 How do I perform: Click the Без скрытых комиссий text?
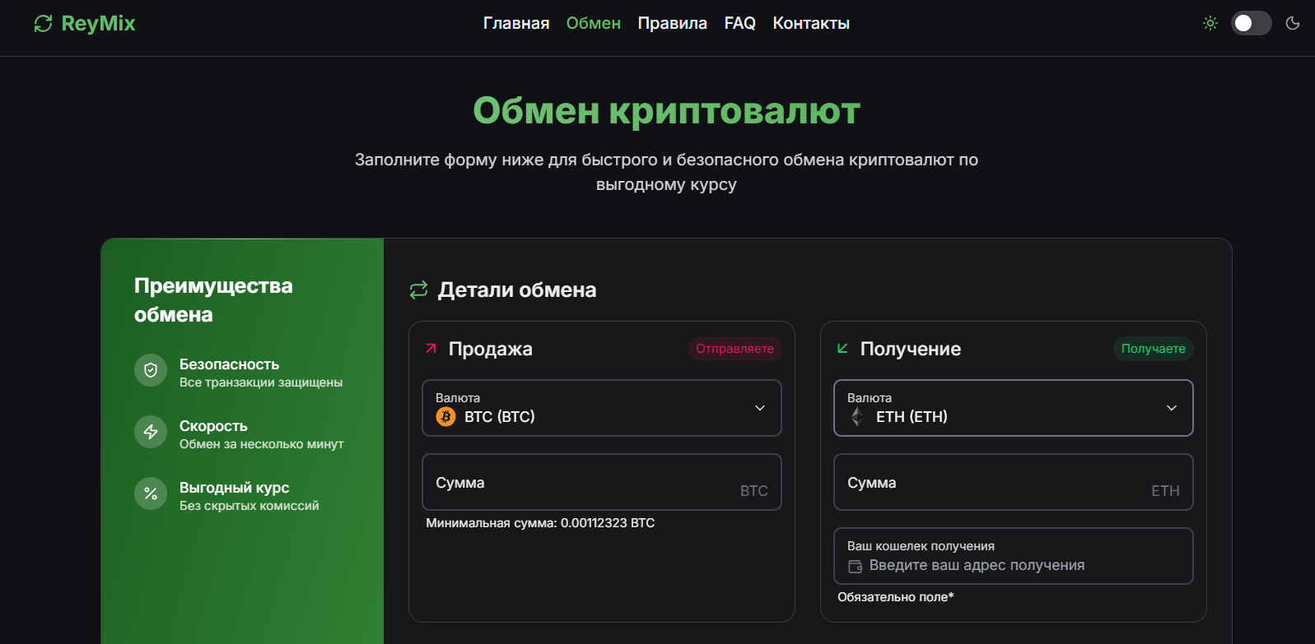pyautogui.click(x=249, y=506)
